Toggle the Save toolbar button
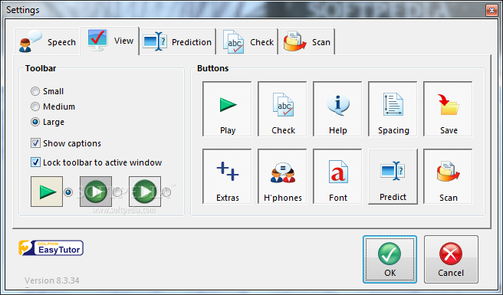Screen dimensions: 503x295 (448, 109)
